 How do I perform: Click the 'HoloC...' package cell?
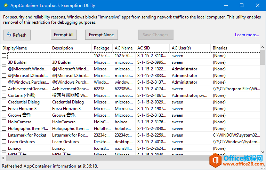coord(102,122)
